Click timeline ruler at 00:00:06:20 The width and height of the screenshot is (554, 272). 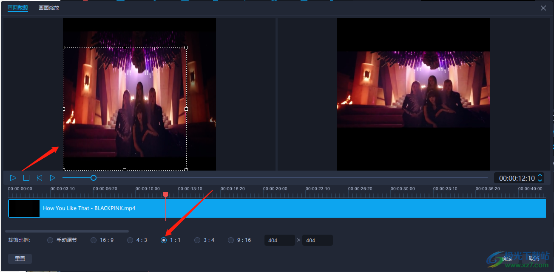point(105,188)
